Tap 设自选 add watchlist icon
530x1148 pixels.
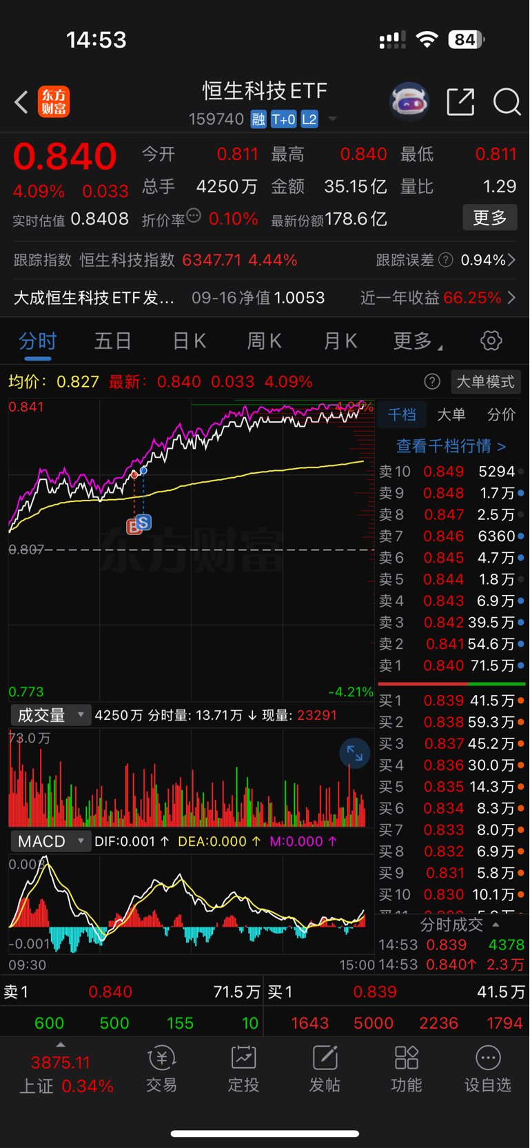[x=488, y=1069]
